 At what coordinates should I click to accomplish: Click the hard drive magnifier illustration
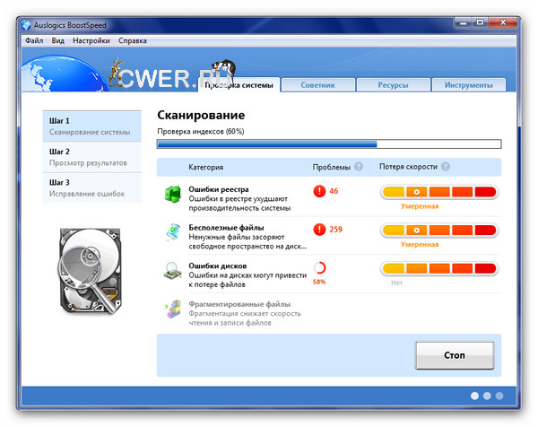pyautogui.click(x=91, y=271)
